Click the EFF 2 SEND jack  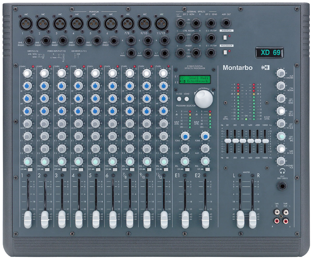click(211, 23)
